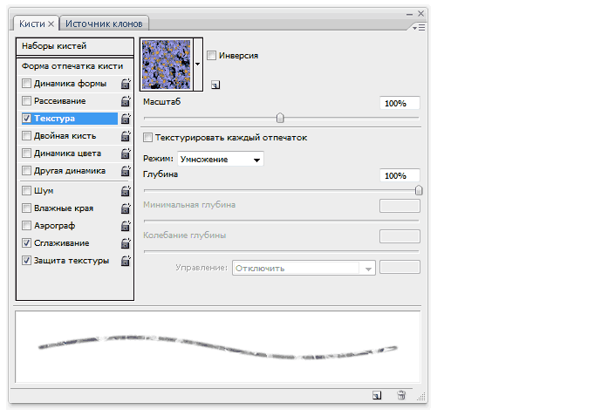608x416 pixels.
Task: Click lock icon next to Динамика формы
Action: pyautogui.click(x=126, y=84)
